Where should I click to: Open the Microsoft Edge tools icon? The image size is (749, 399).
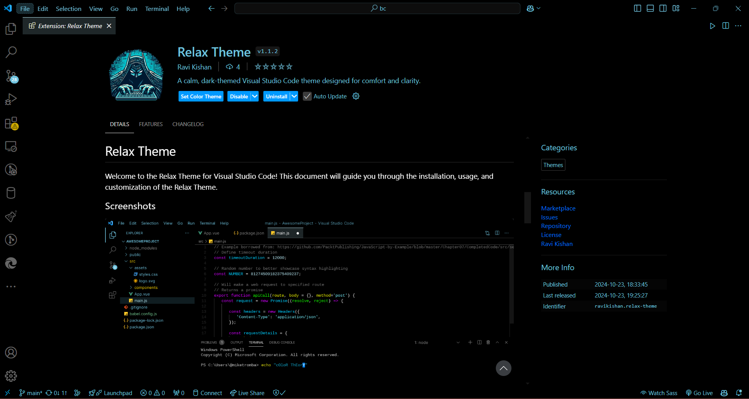click(11, 263)
